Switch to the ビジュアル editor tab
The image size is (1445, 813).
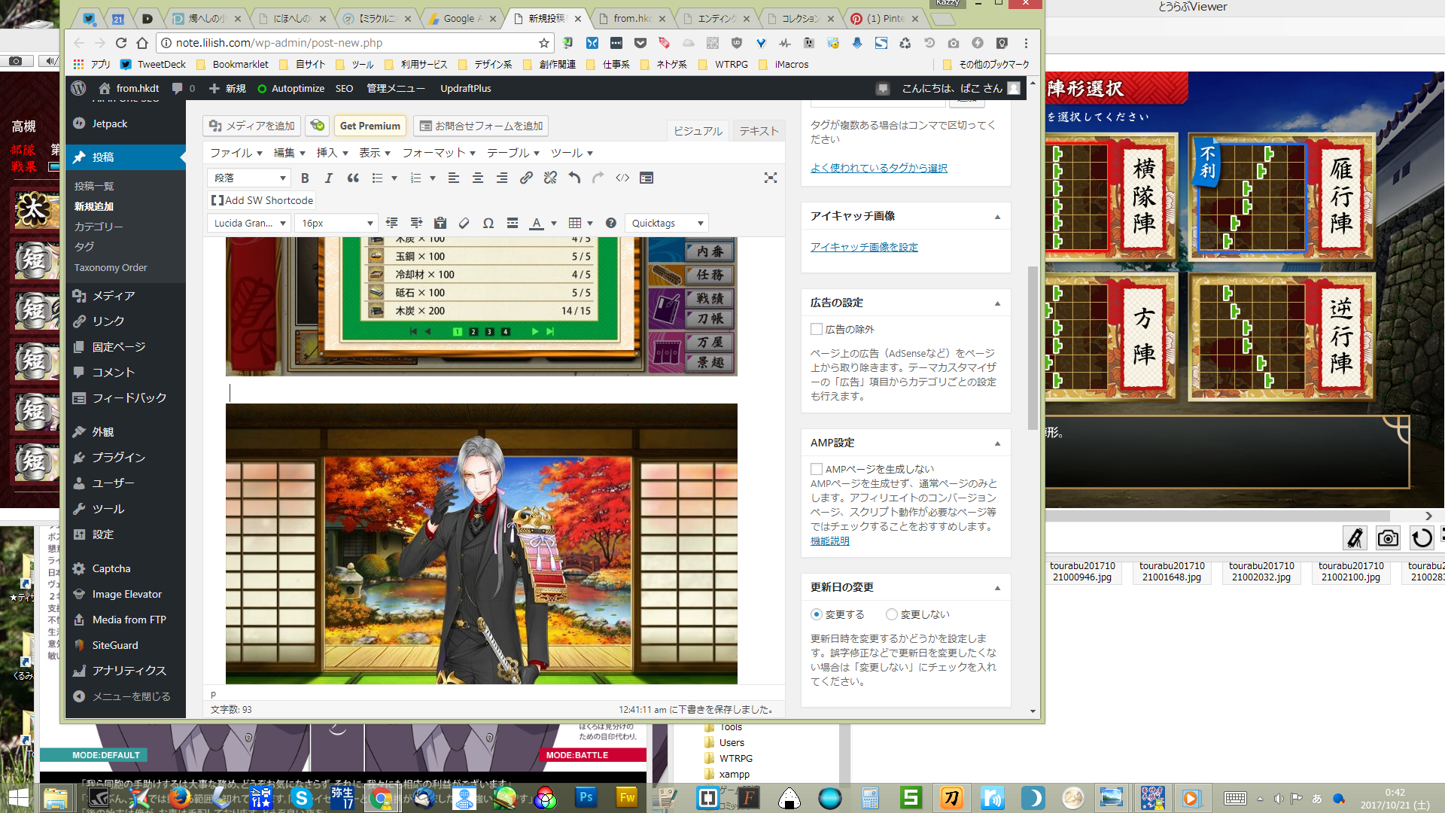click(698, 131)
